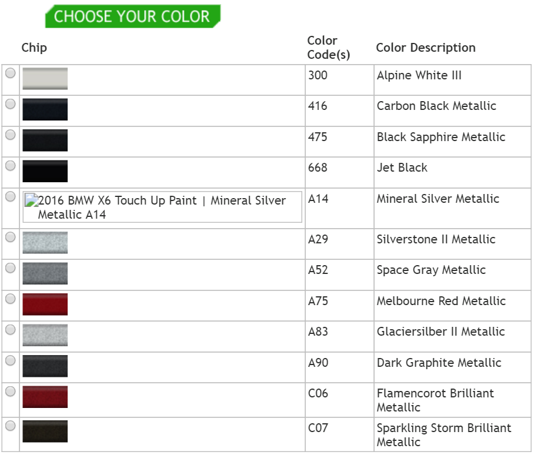Screen dimensions: 541x455
Task: Choose the Dark Graphite Metallic radio option
Action: [11, 360]
